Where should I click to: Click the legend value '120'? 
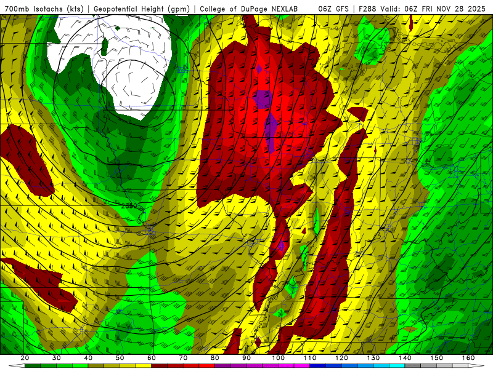tap(341, 358)
